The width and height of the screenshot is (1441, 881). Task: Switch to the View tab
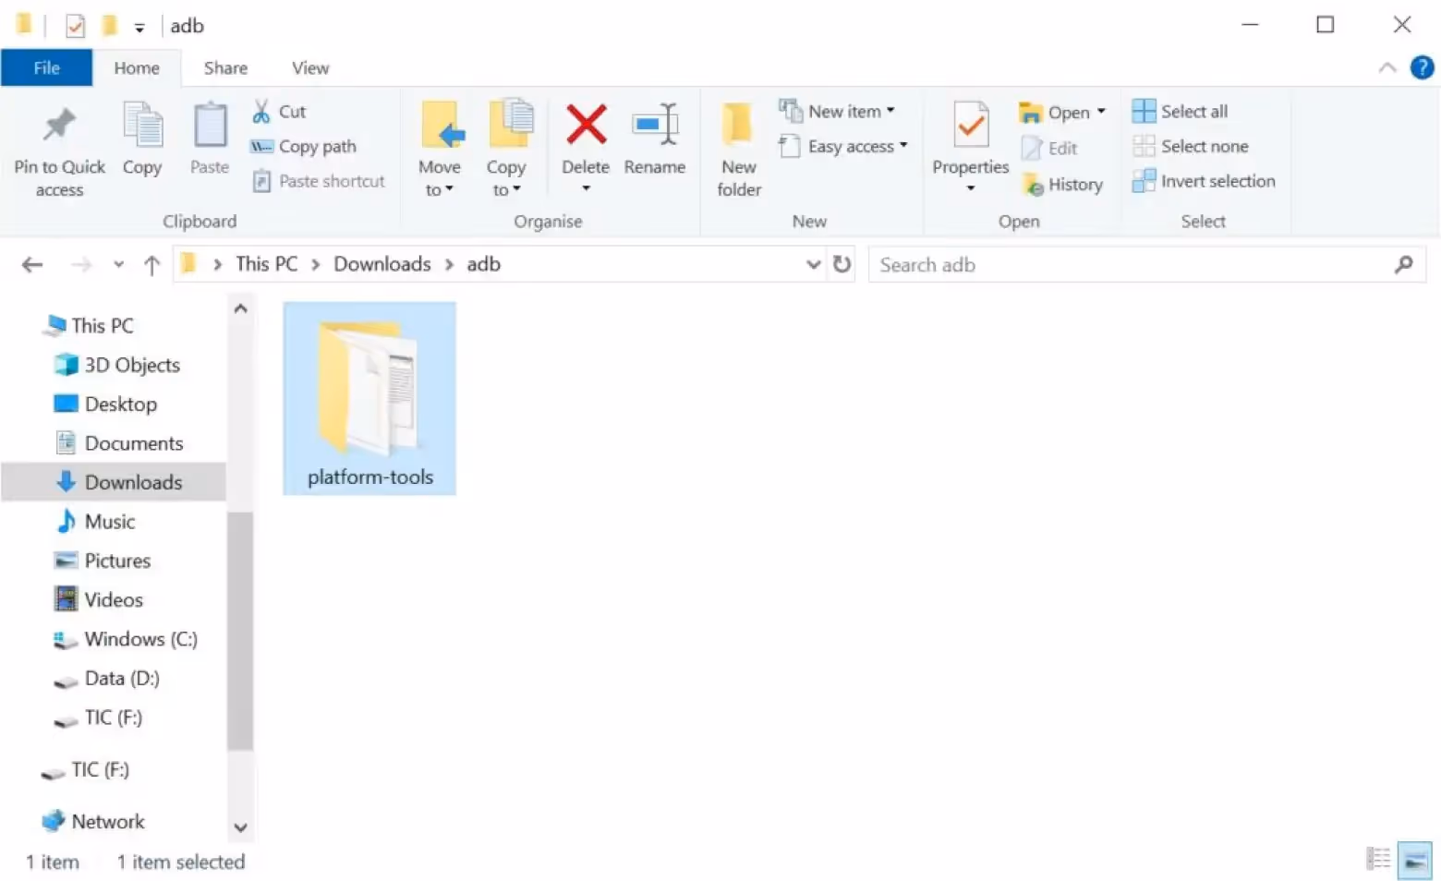tap(309, 67)
